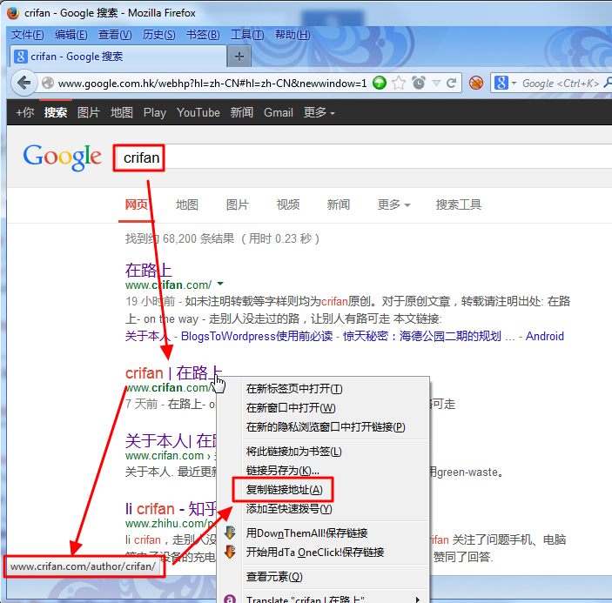Click the Firefox logo in the title bar
This screenshot has height=603, width=612.
click(13, 12)
